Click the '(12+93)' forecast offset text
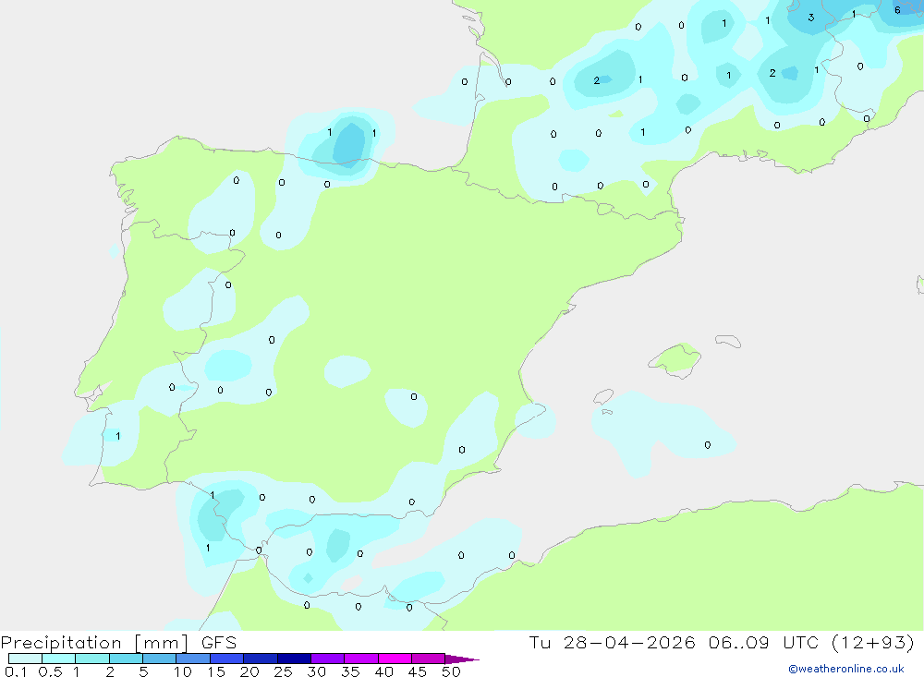The width and height of the screenshot is (924, 677). click(873, 642)
